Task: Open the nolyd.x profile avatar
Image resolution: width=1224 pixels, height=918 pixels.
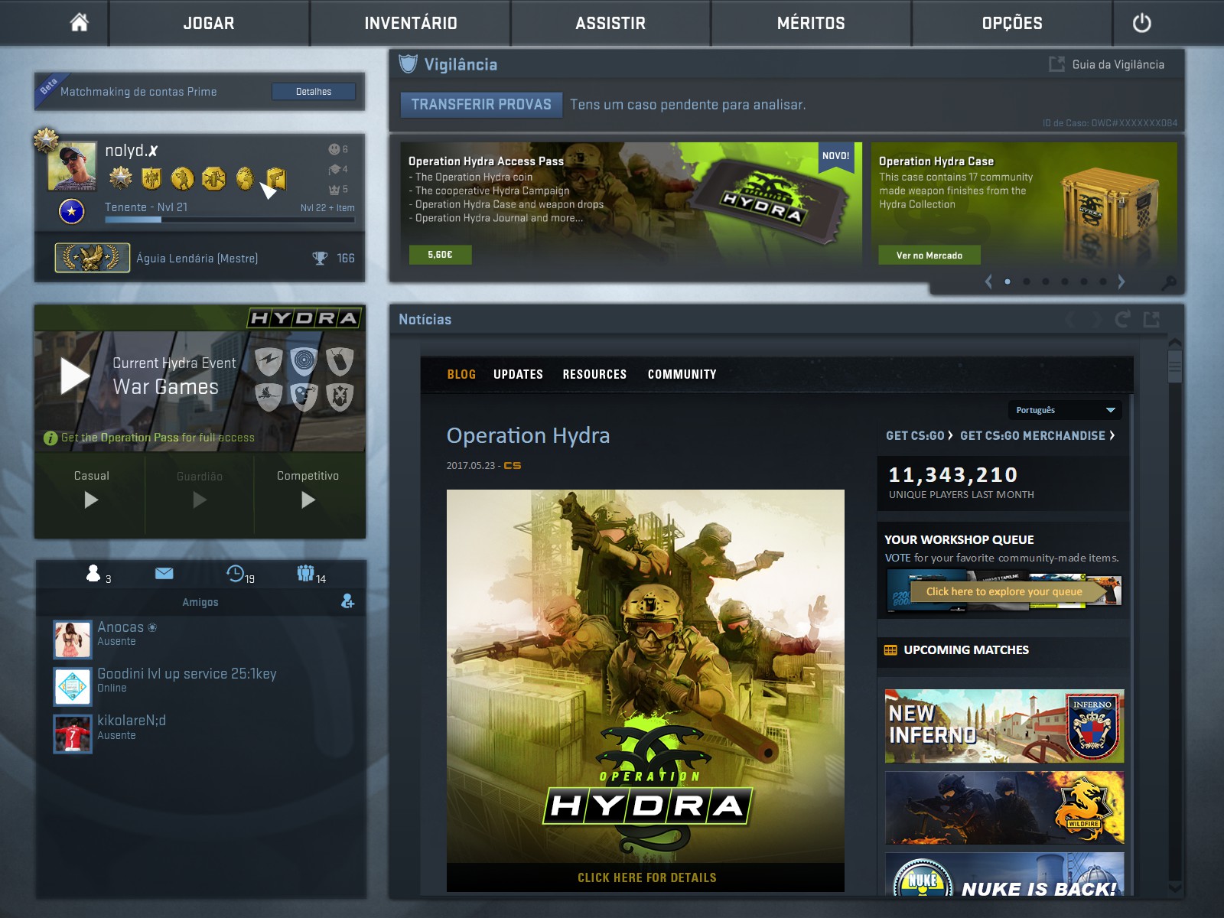Action: point(72,165)
